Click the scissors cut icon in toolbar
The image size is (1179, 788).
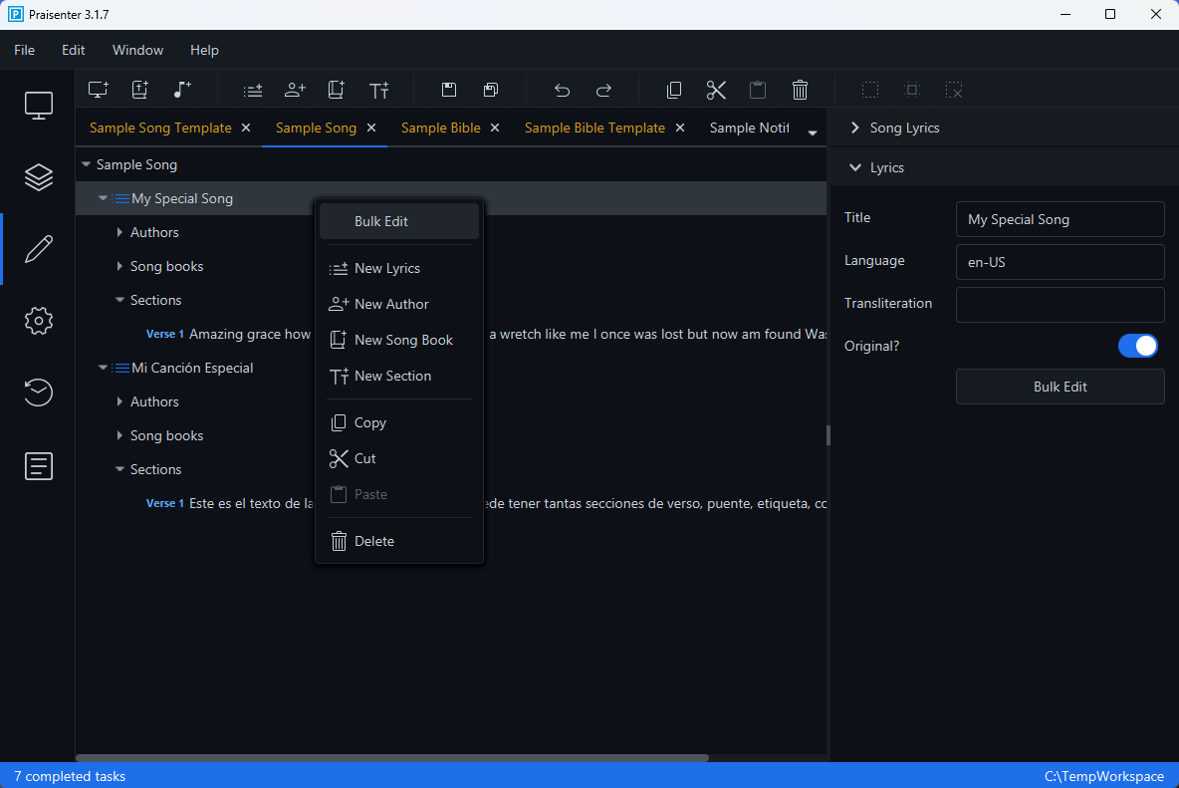coord(716,90)
